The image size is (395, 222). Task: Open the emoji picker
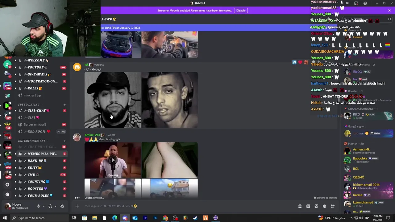(x=325, y=206)
